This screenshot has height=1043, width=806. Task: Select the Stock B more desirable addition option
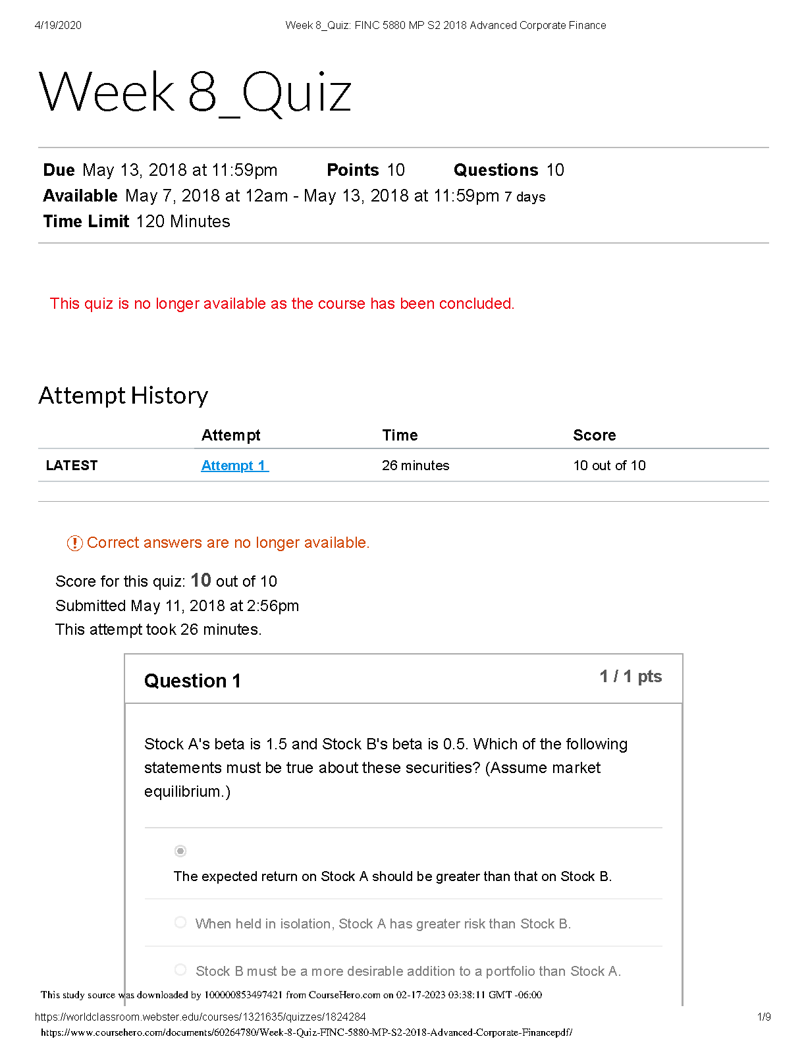pos(180,969)
